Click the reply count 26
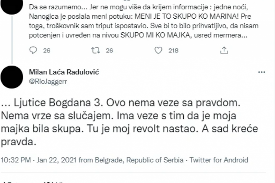Screen dimensions: 275x183 pos(47,51)
